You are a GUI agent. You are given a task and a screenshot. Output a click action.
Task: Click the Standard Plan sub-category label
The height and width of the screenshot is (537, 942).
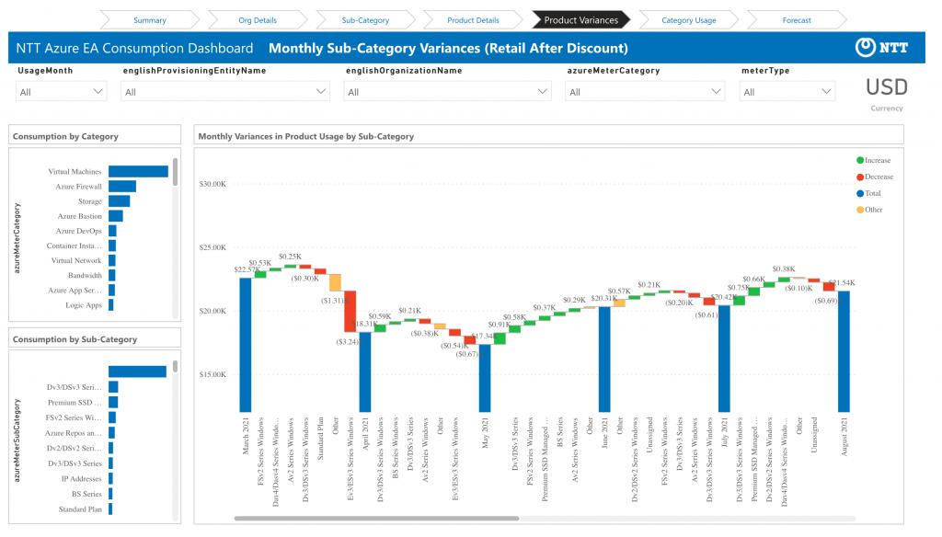(80, 509)
